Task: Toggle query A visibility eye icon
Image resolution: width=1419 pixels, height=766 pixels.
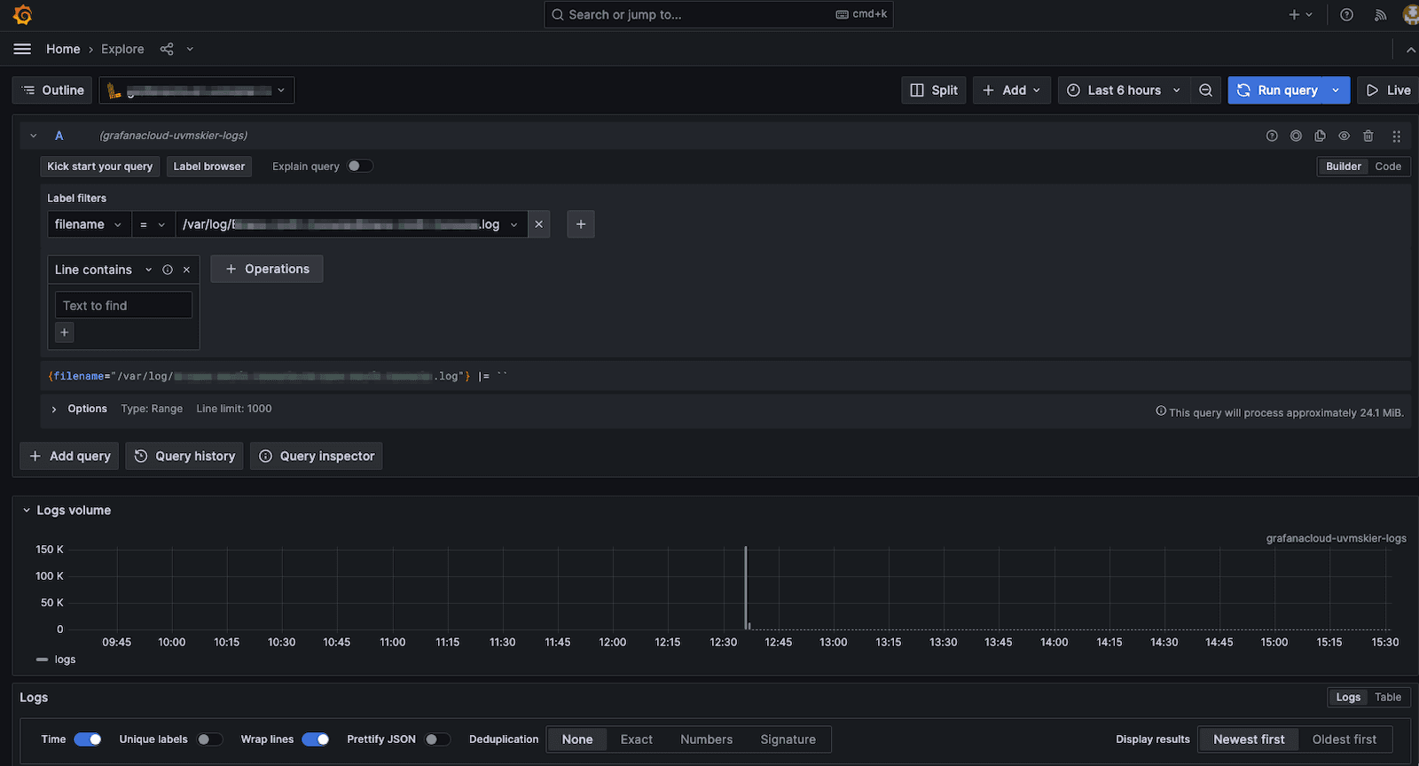Action: [1345, 136]
